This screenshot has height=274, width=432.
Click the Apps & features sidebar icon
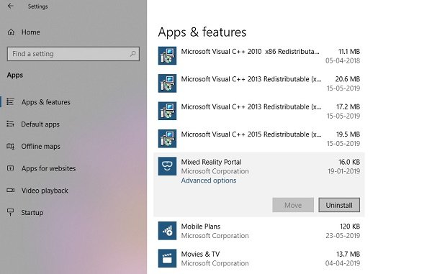pyautogui.click(x=11, y=102)
